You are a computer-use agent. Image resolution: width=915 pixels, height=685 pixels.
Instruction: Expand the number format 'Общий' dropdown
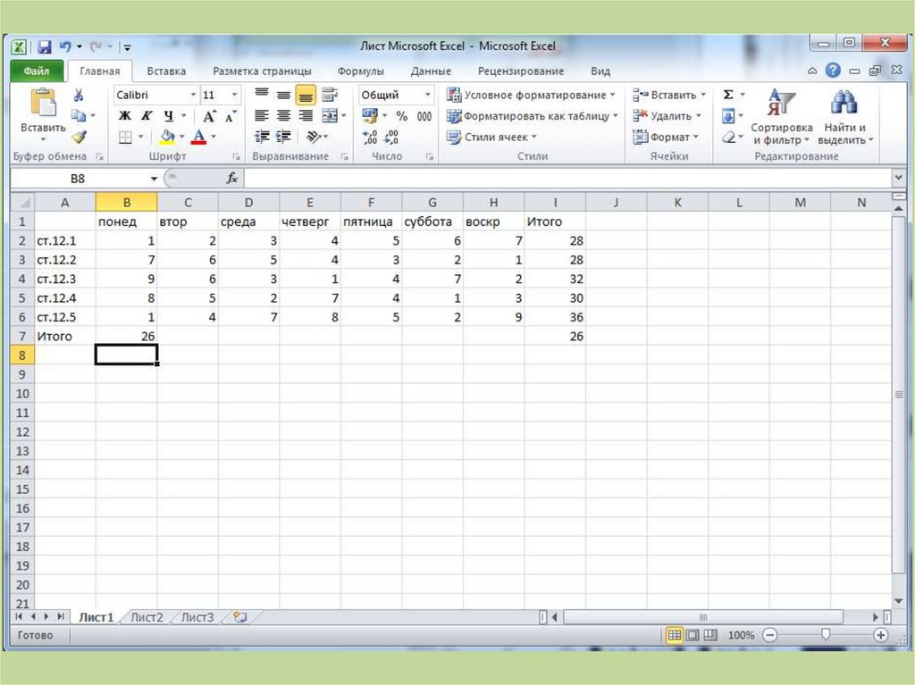[x=427, y=95]
